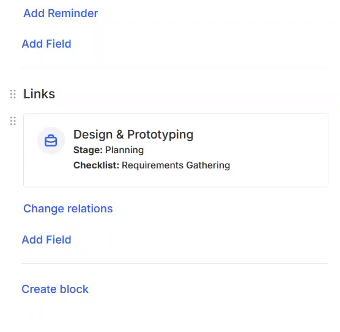The image size is (340, 332).
Task: Click Create block
Action: 55,289
